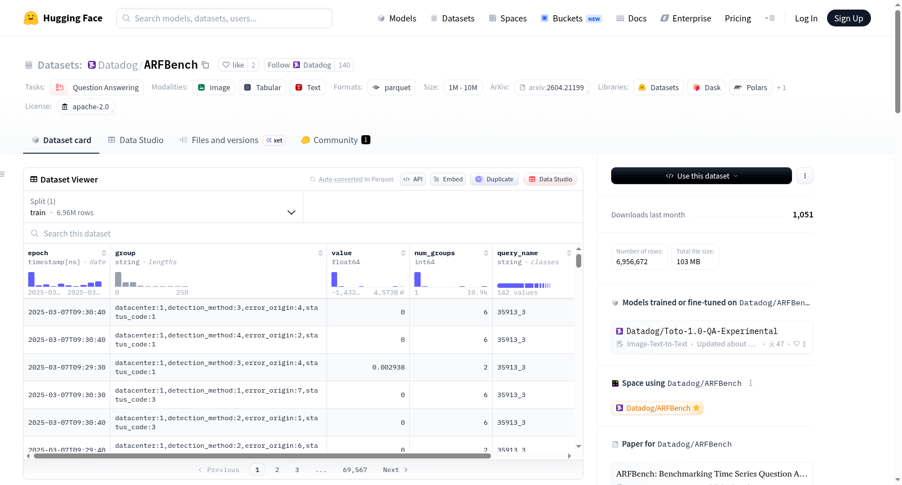Select the apache-2.0 license tag
The width and height of the screenshot is (902, 485).
(x=85, y=106)
